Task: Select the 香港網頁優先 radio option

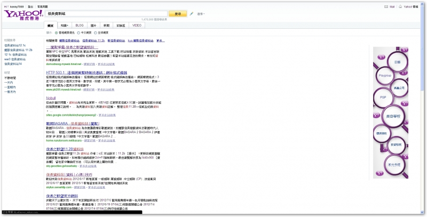Action: pos(57,33)
